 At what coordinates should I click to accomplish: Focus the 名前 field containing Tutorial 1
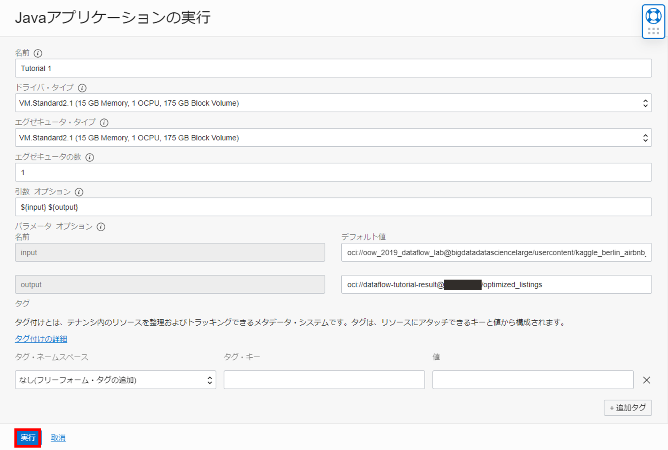coord(333,68)
